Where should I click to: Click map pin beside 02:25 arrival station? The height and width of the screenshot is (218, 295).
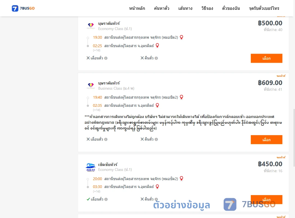coord(158,46)
